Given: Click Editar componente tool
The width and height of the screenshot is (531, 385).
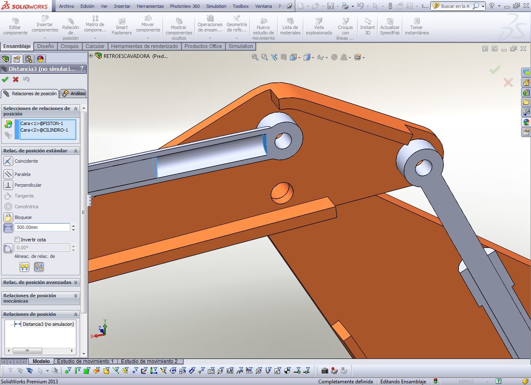Looking at the screenshot, I should 15,26.
